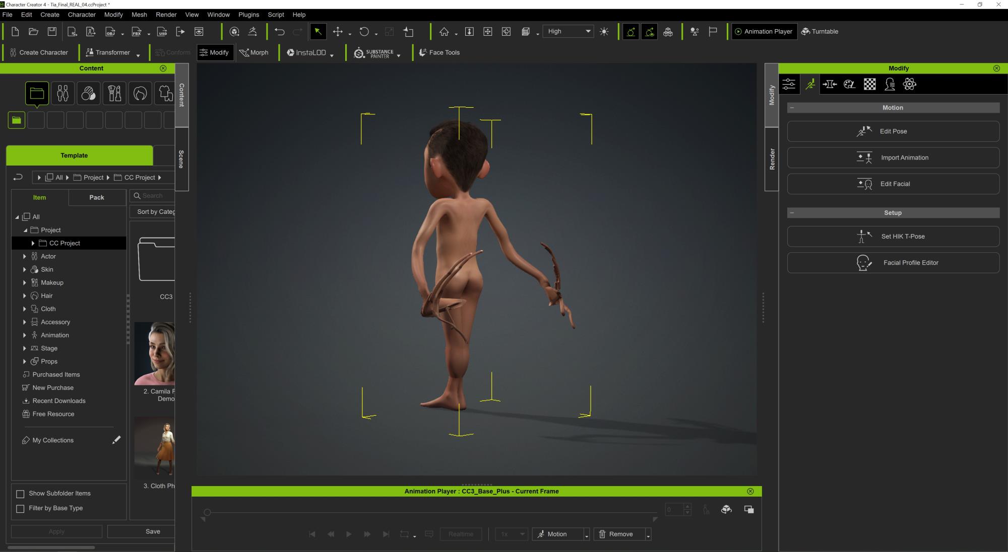Open the Motion tab icon in Modify

(810, 84)
